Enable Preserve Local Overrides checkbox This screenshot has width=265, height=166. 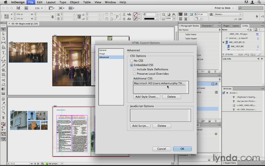134,74
